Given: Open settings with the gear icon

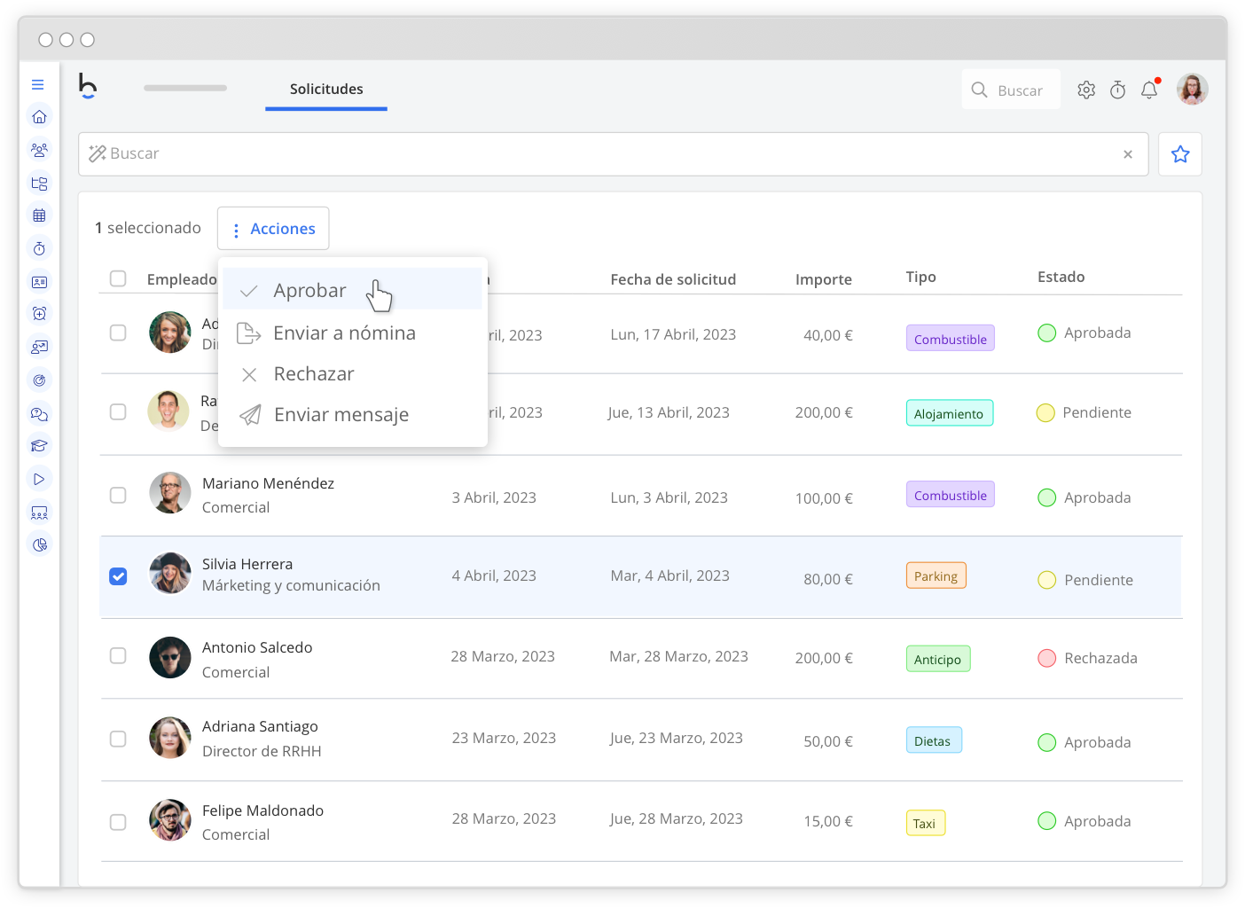Looking at the screenshot, I should [1085, 90].
